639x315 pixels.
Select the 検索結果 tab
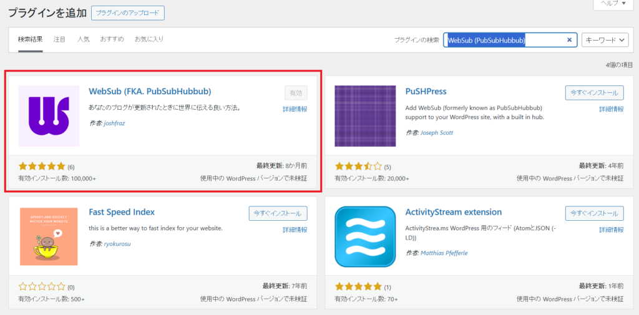point(31,39)
